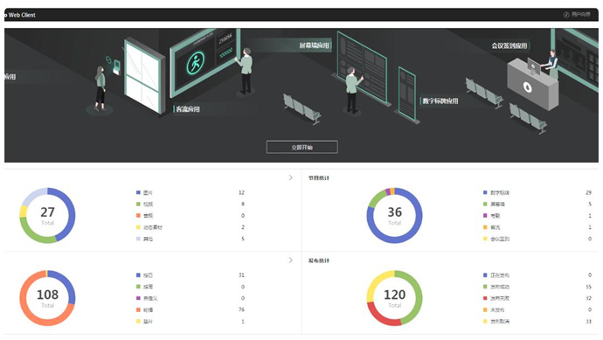The image size is (603, 340).
Task: Open the 屏幕端应用 banner label
Action: pos(315,45)
